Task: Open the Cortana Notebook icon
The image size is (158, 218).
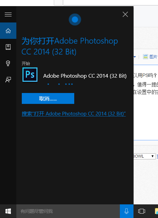Action: coord(8,47)
